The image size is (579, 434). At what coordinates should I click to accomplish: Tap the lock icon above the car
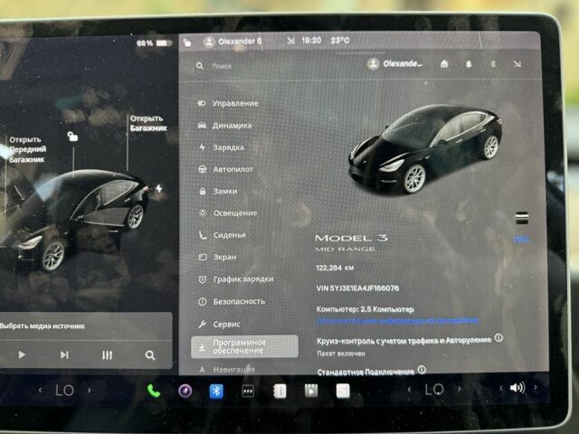point(72,137)
